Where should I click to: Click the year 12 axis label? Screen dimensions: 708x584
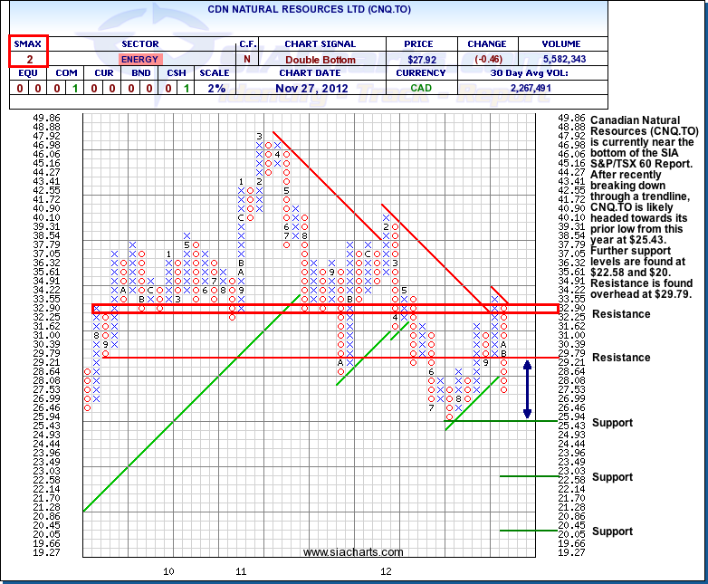[386, 572]
